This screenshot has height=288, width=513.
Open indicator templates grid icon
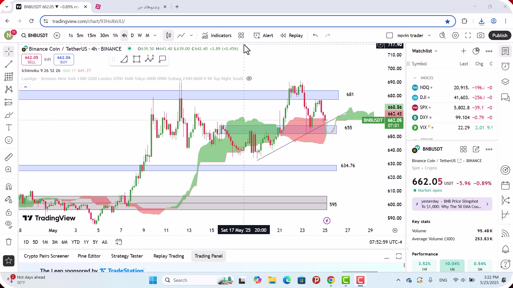[241, 35]
